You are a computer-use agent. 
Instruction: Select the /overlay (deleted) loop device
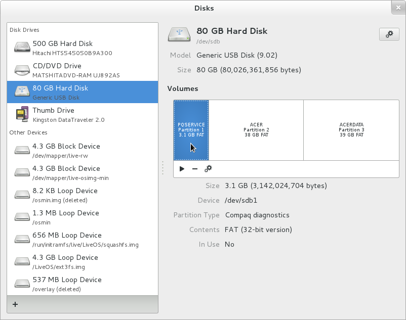pos(57,289)
